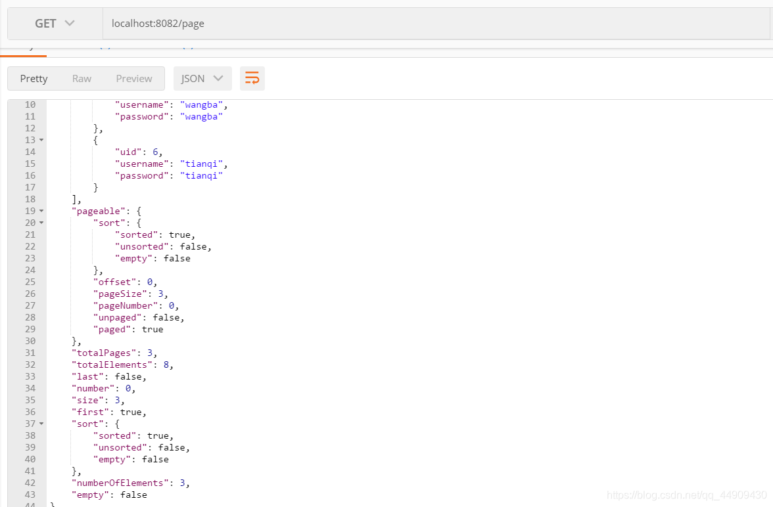Viewport: 773px width, 507px height.
Task: Click the localhost:8082/page URL field
Action: 436,24
